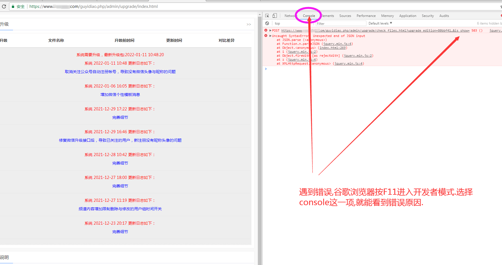Open the Performance tab in DevTools
502x265 pixels.
tap(366, 16)
